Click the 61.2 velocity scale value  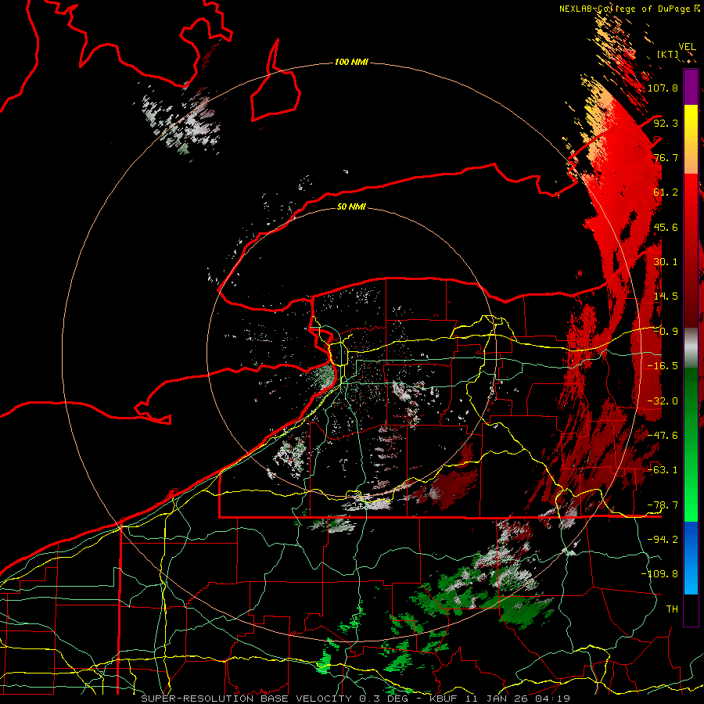click(x=666, y=192)
